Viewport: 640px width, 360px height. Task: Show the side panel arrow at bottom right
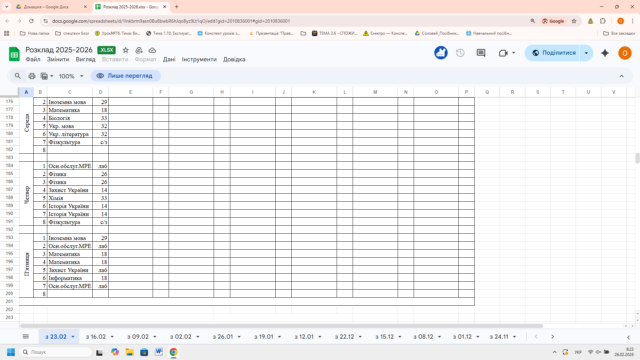tap(628, 337)
